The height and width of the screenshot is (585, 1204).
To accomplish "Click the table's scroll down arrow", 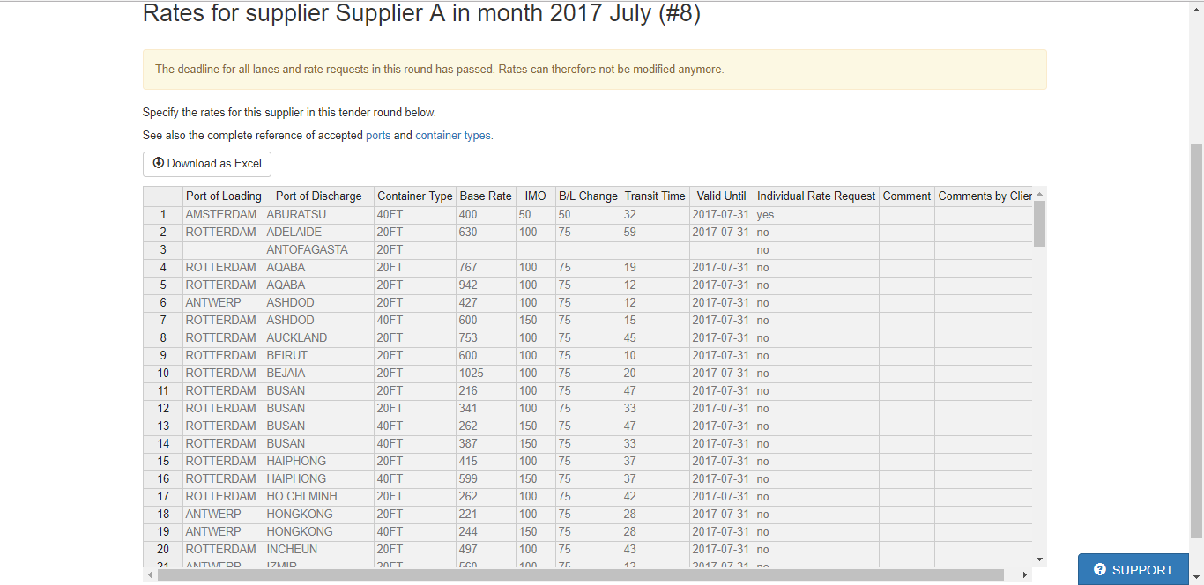I will 1039,559.
